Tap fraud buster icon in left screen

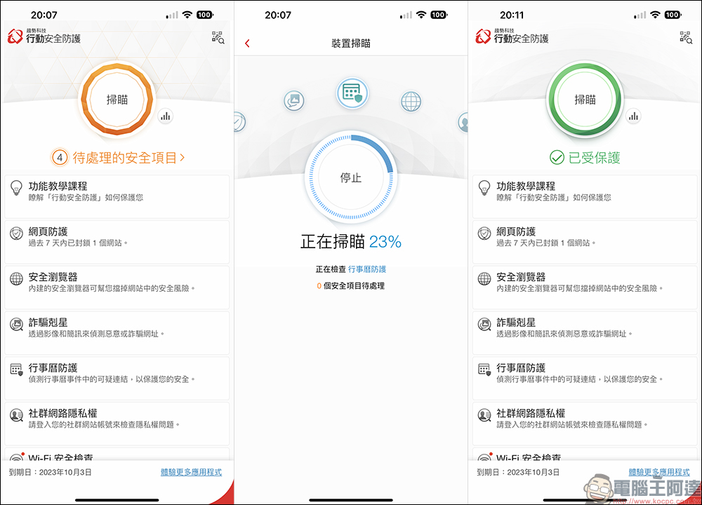pos(17,324)
